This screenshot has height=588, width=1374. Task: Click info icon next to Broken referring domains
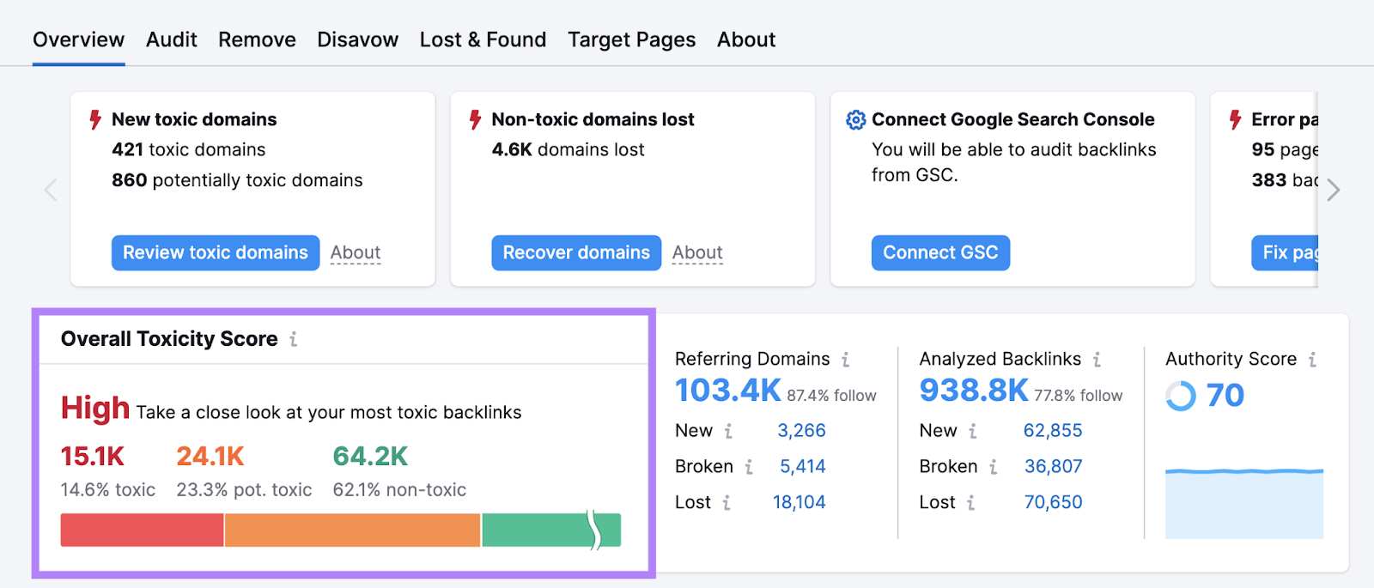(x=749, y=467)
